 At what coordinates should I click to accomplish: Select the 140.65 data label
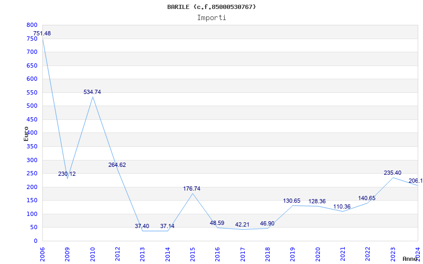[x=366, y=199]
